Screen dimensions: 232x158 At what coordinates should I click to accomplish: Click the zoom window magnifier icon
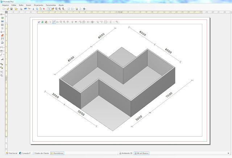tap(56, 9)
